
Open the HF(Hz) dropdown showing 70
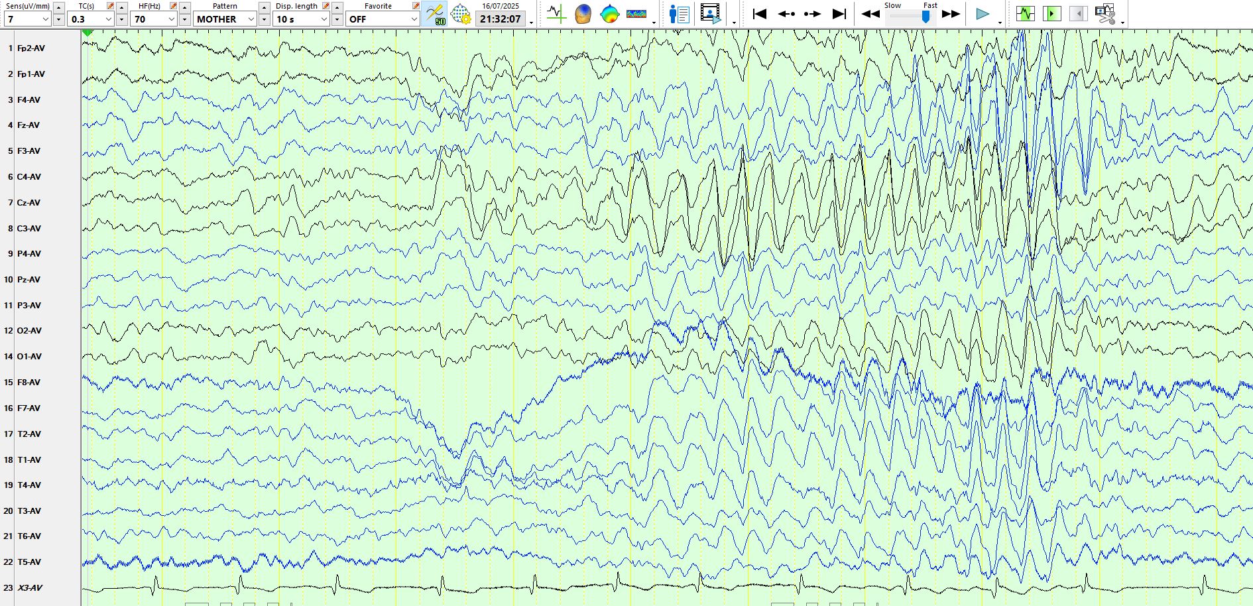click(154, 19)
